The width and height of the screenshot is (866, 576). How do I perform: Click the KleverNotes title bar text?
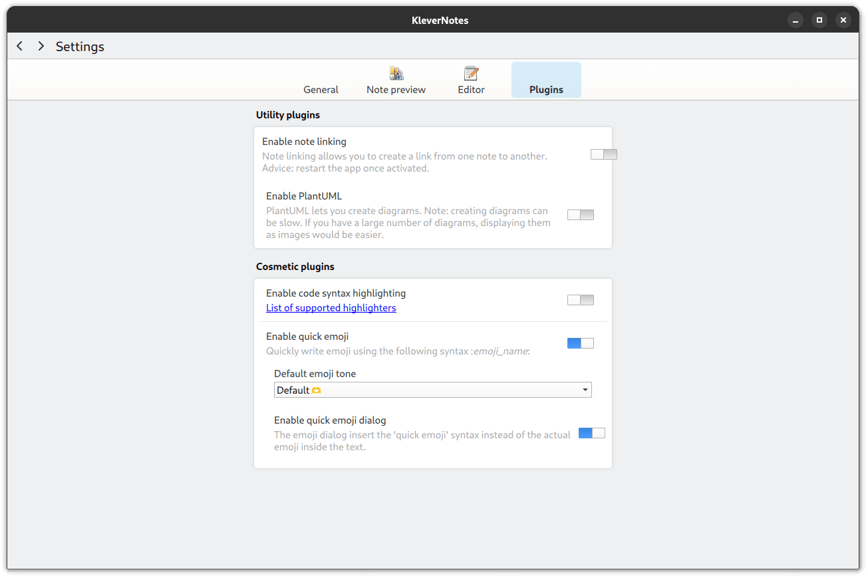(x=440, y=20)
